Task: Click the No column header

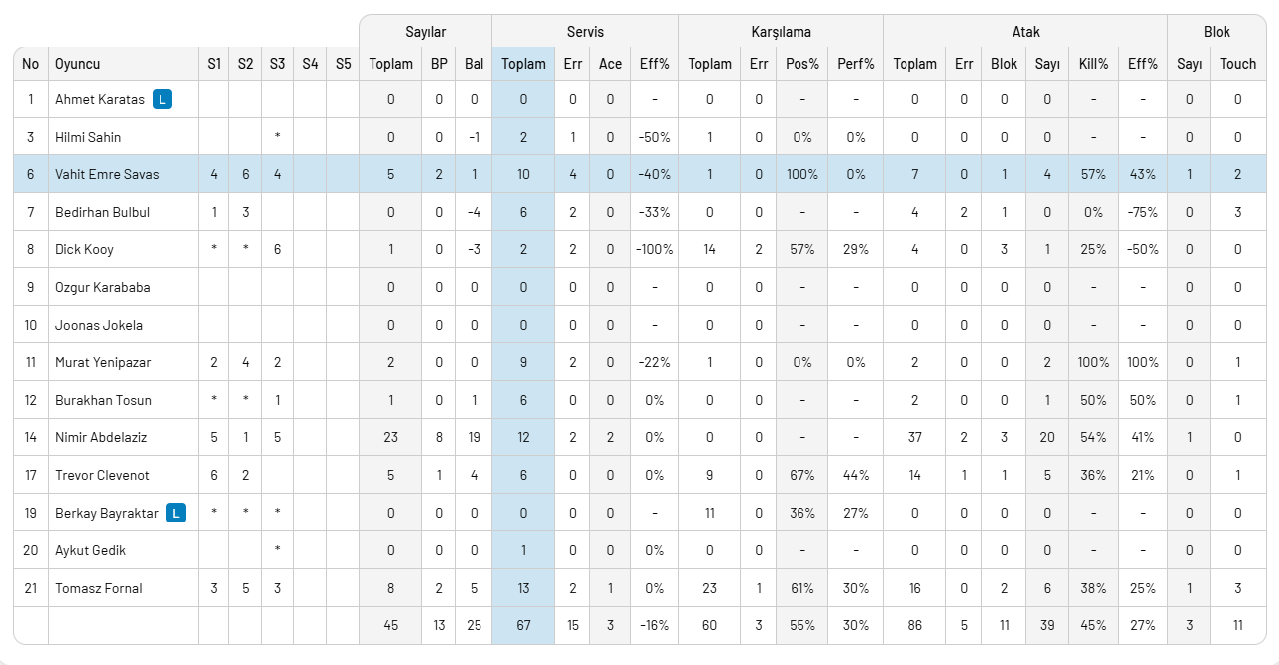Action: click(x=31, y=64)
